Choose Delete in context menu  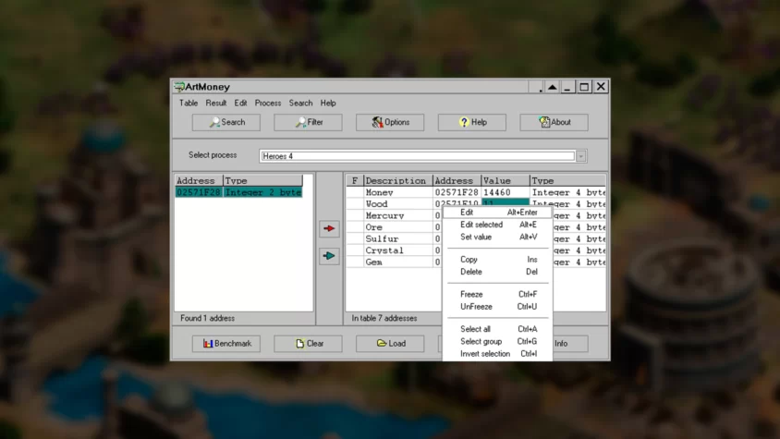pos(497,273)
